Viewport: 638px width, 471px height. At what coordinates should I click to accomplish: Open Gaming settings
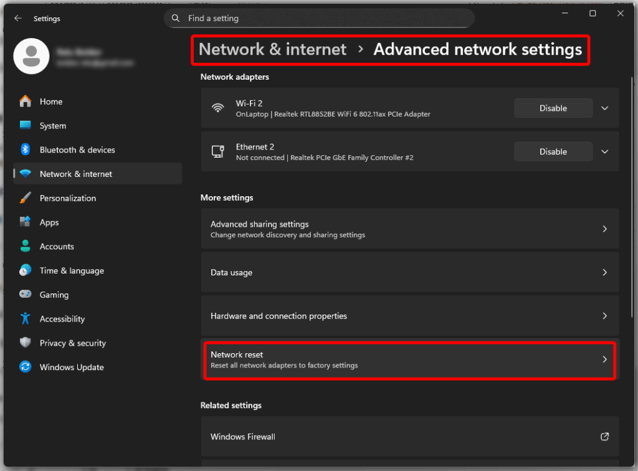(98, 294)
